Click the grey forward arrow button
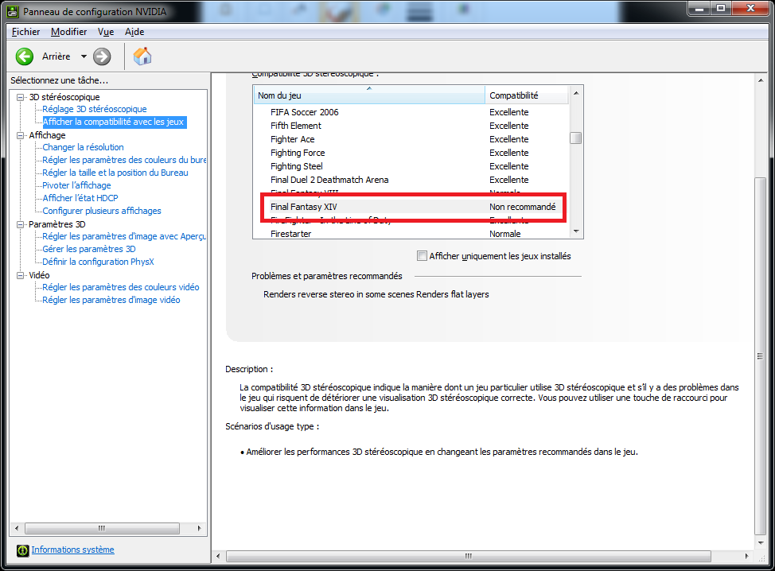The image size is (775, 571). click(x=102, y=56)
